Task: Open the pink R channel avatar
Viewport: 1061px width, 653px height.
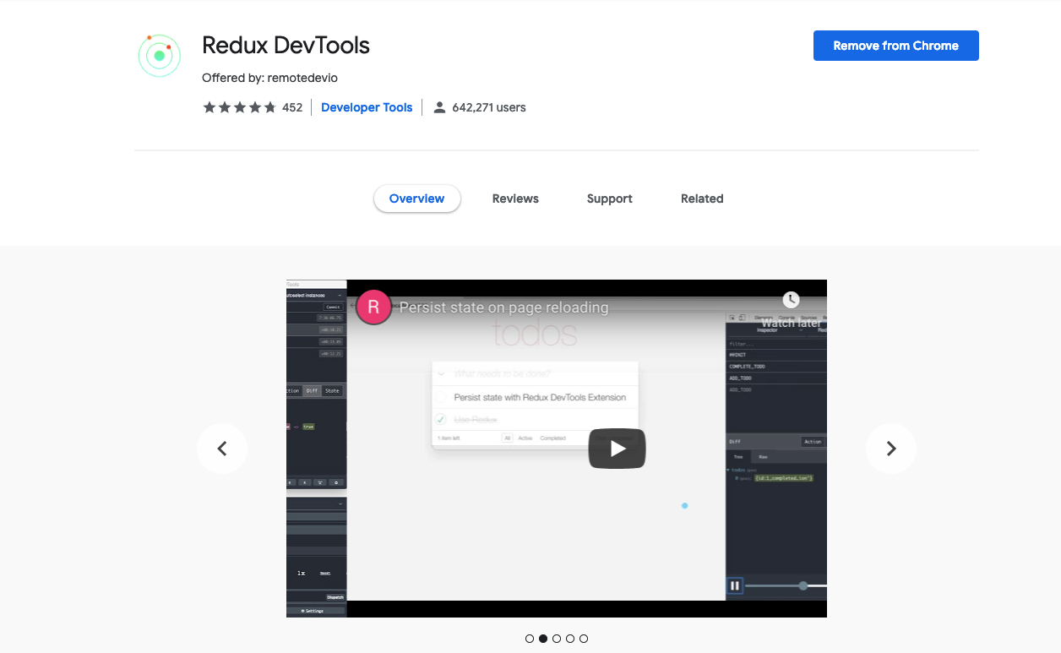Action: (x=373, y=307)
